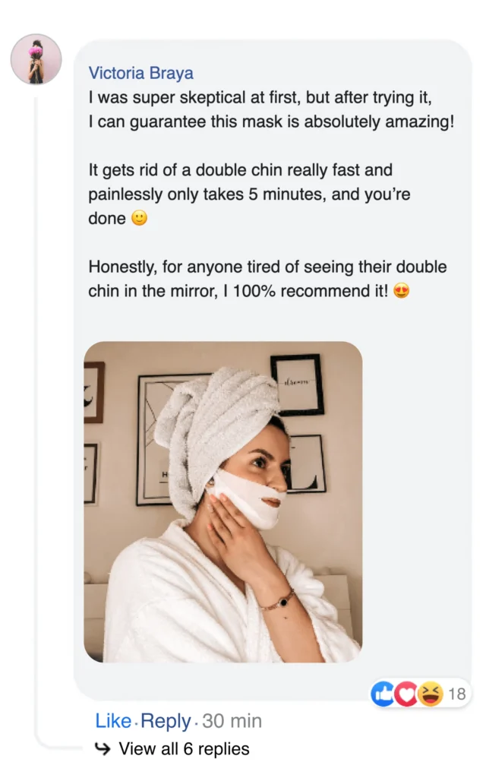The height and width of the screenshot is (778, 486).
Task: Expand View all 6 replies
Action: click(x=184, y=748)
